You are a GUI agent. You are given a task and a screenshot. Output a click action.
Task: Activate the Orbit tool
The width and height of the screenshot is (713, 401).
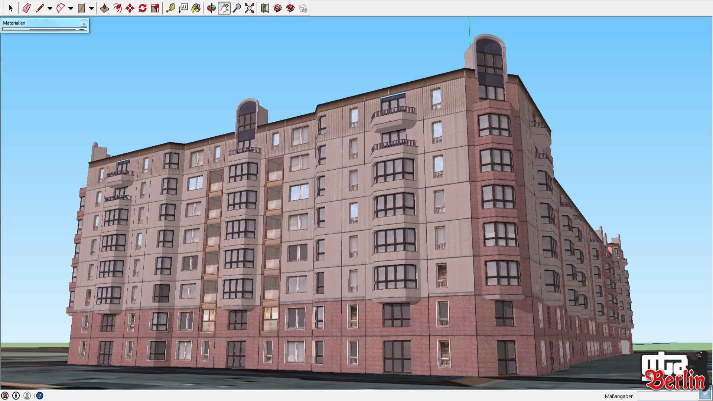click(211, 8)
